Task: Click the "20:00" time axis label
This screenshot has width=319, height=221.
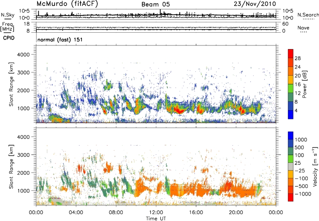Action: [236, 213]
